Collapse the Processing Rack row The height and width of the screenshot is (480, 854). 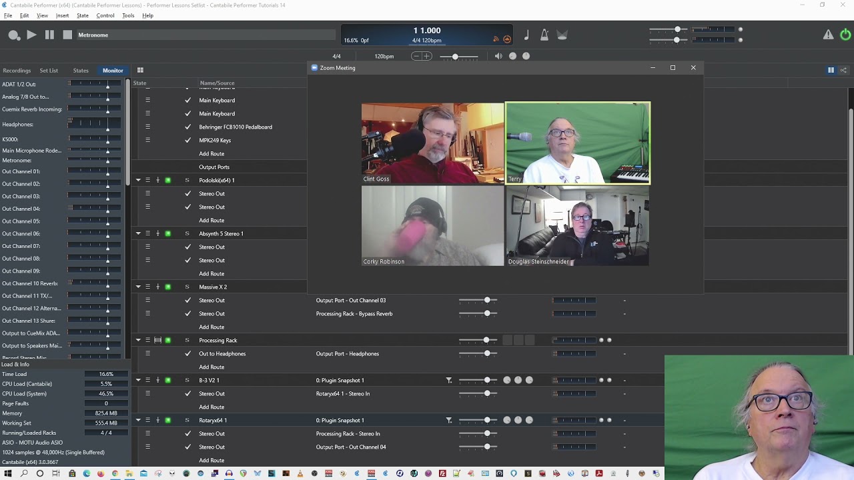pyautogui.click(x=138, y=340)
